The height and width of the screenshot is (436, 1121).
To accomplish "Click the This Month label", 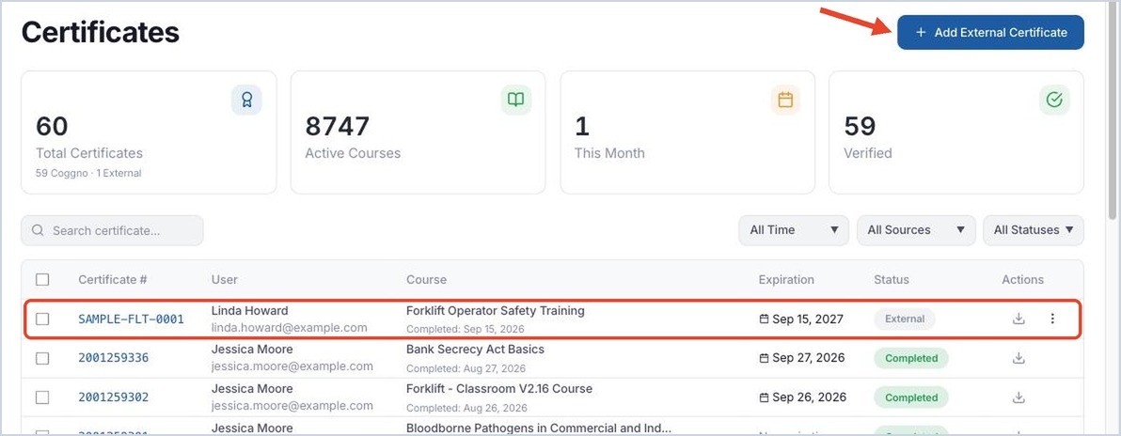I will pos(609,153).
